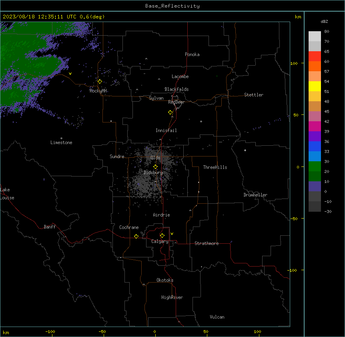Click the Didsbury town label
This screenshot has width=345, height=337.
(x=153, y=173)
